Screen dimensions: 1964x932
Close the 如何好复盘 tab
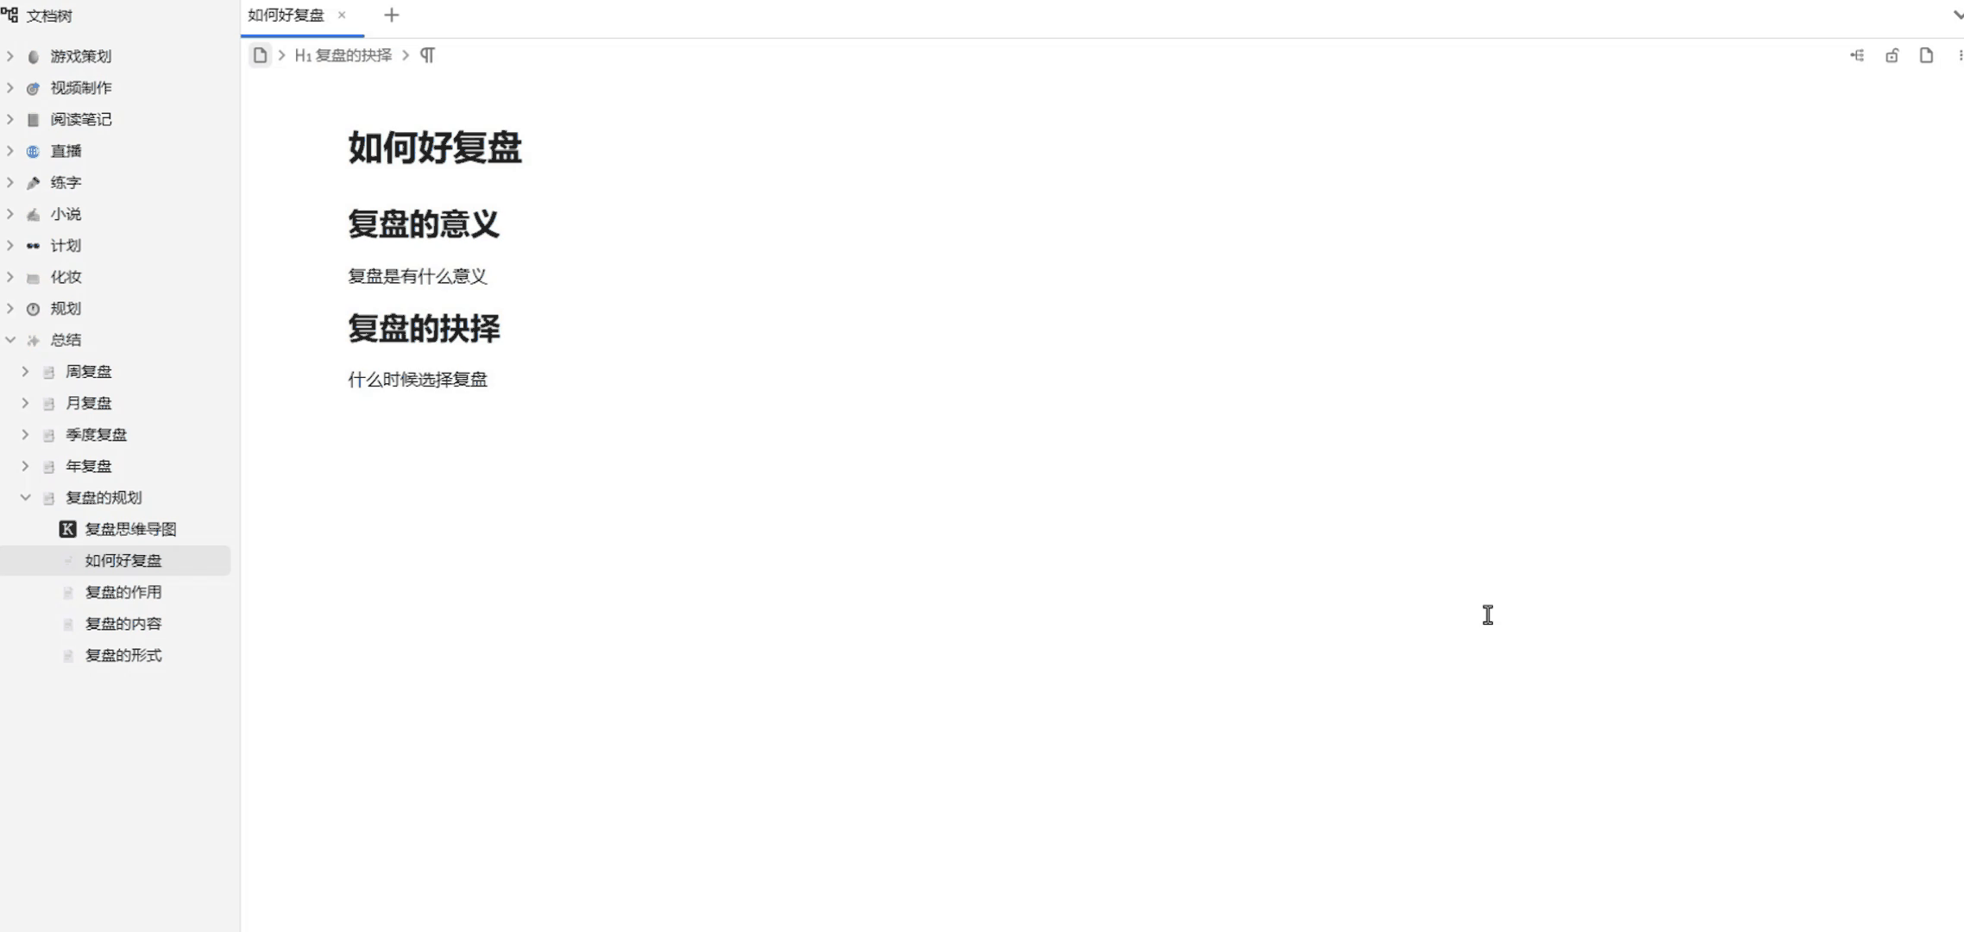[x=342, y=16]
